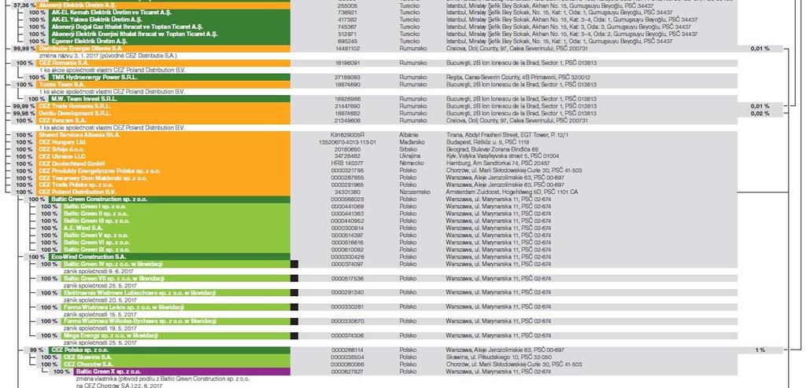Click Farma Wiatrowa Leśce w likwidacji
This screenshot has height=388, width=806.
pos(124,307)
